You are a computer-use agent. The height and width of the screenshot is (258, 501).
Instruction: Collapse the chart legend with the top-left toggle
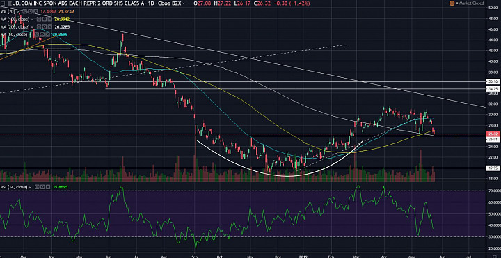point(3,3)
